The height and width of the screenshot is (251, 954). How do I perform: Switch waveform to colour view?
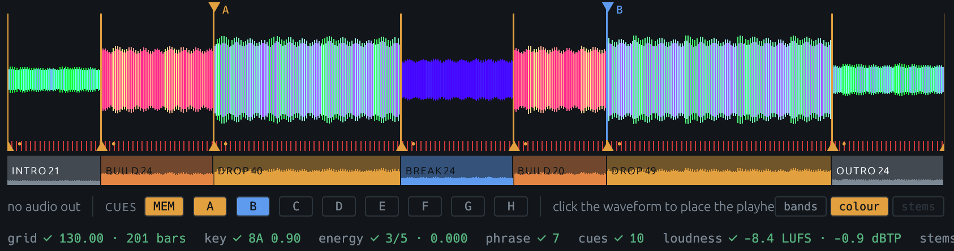point(860,206)
